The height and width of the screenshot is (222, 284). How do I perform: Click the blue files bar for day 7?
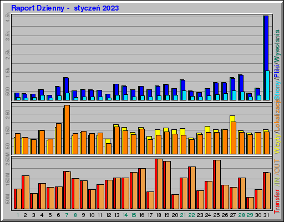(x=67, y=85)
